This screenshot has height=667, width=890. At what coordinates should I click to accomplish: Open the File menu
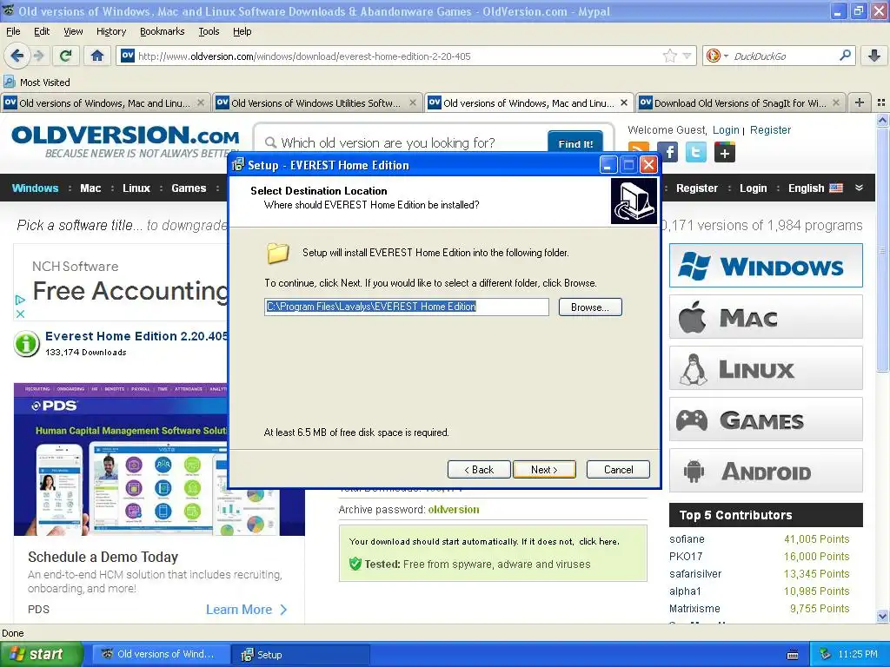coord(13,31)
